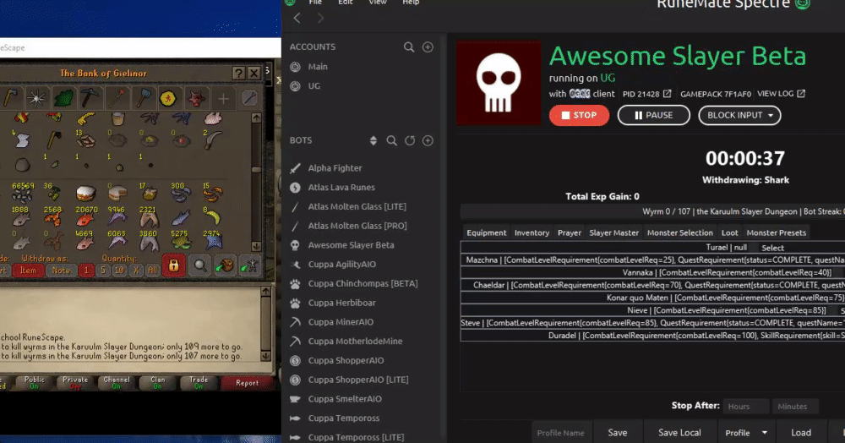Click the Save Local button

click(x=679, y=433)
